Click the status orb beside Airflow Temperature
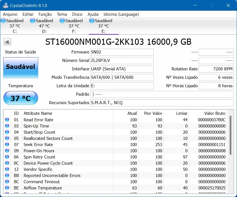 click(x=7, y=188)
